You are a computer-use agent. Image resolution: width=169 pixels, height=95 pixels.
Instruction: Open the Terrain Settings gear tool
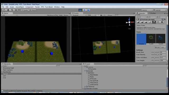(162, 22)
